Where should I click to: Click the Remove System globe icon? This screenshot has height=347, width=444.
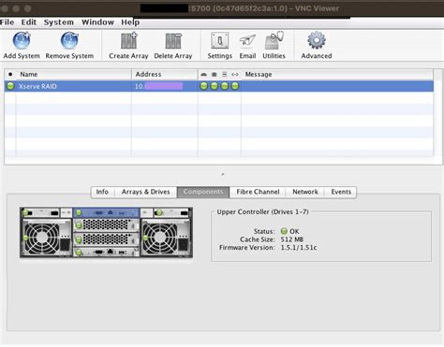tap(69, 40)
